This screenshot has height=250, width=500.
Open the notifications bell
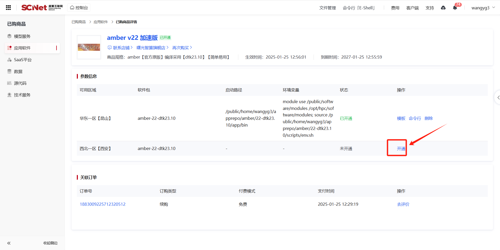pos(455,8)
